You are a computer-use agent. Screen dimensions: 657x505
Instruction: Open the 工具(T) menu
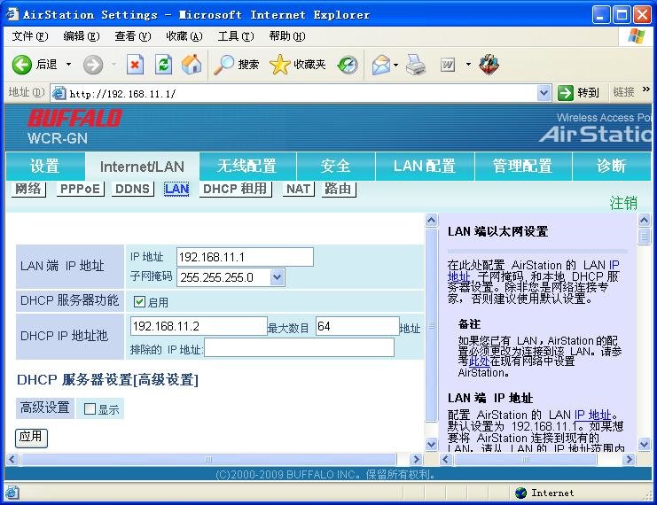[235, 36]
